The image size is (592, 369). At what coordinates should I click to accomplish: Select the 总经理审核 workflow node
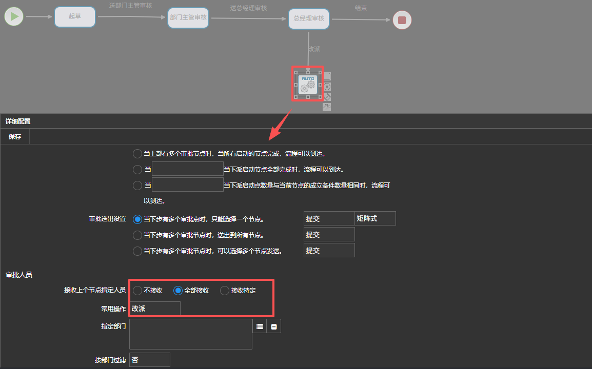tap(309, 18)
